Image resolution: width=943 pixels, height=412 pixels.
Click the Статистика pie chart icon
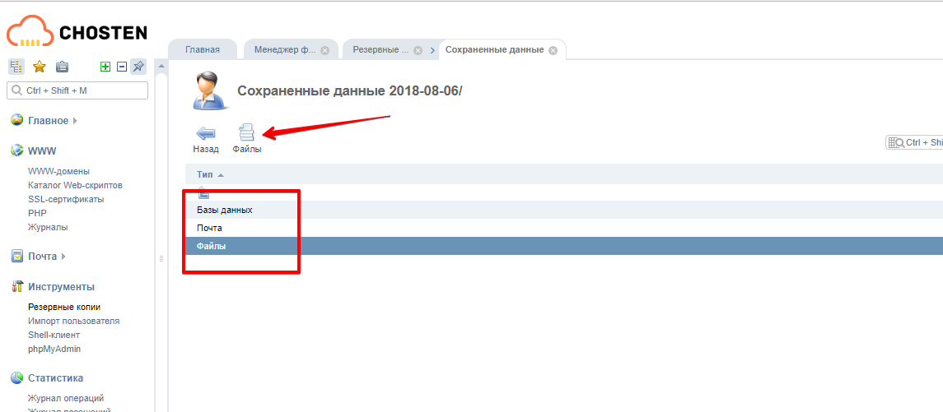pos(17,377)
